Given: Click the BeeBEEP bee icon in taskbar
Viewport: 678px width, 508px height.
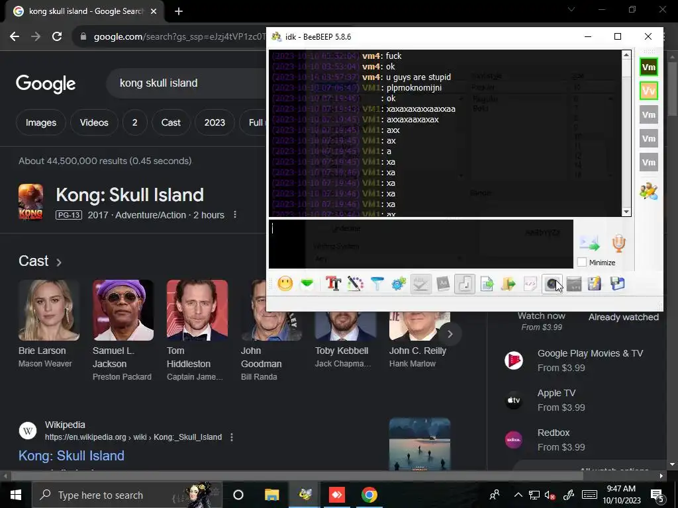Looking at the screenshot, I should coord(305,495).
